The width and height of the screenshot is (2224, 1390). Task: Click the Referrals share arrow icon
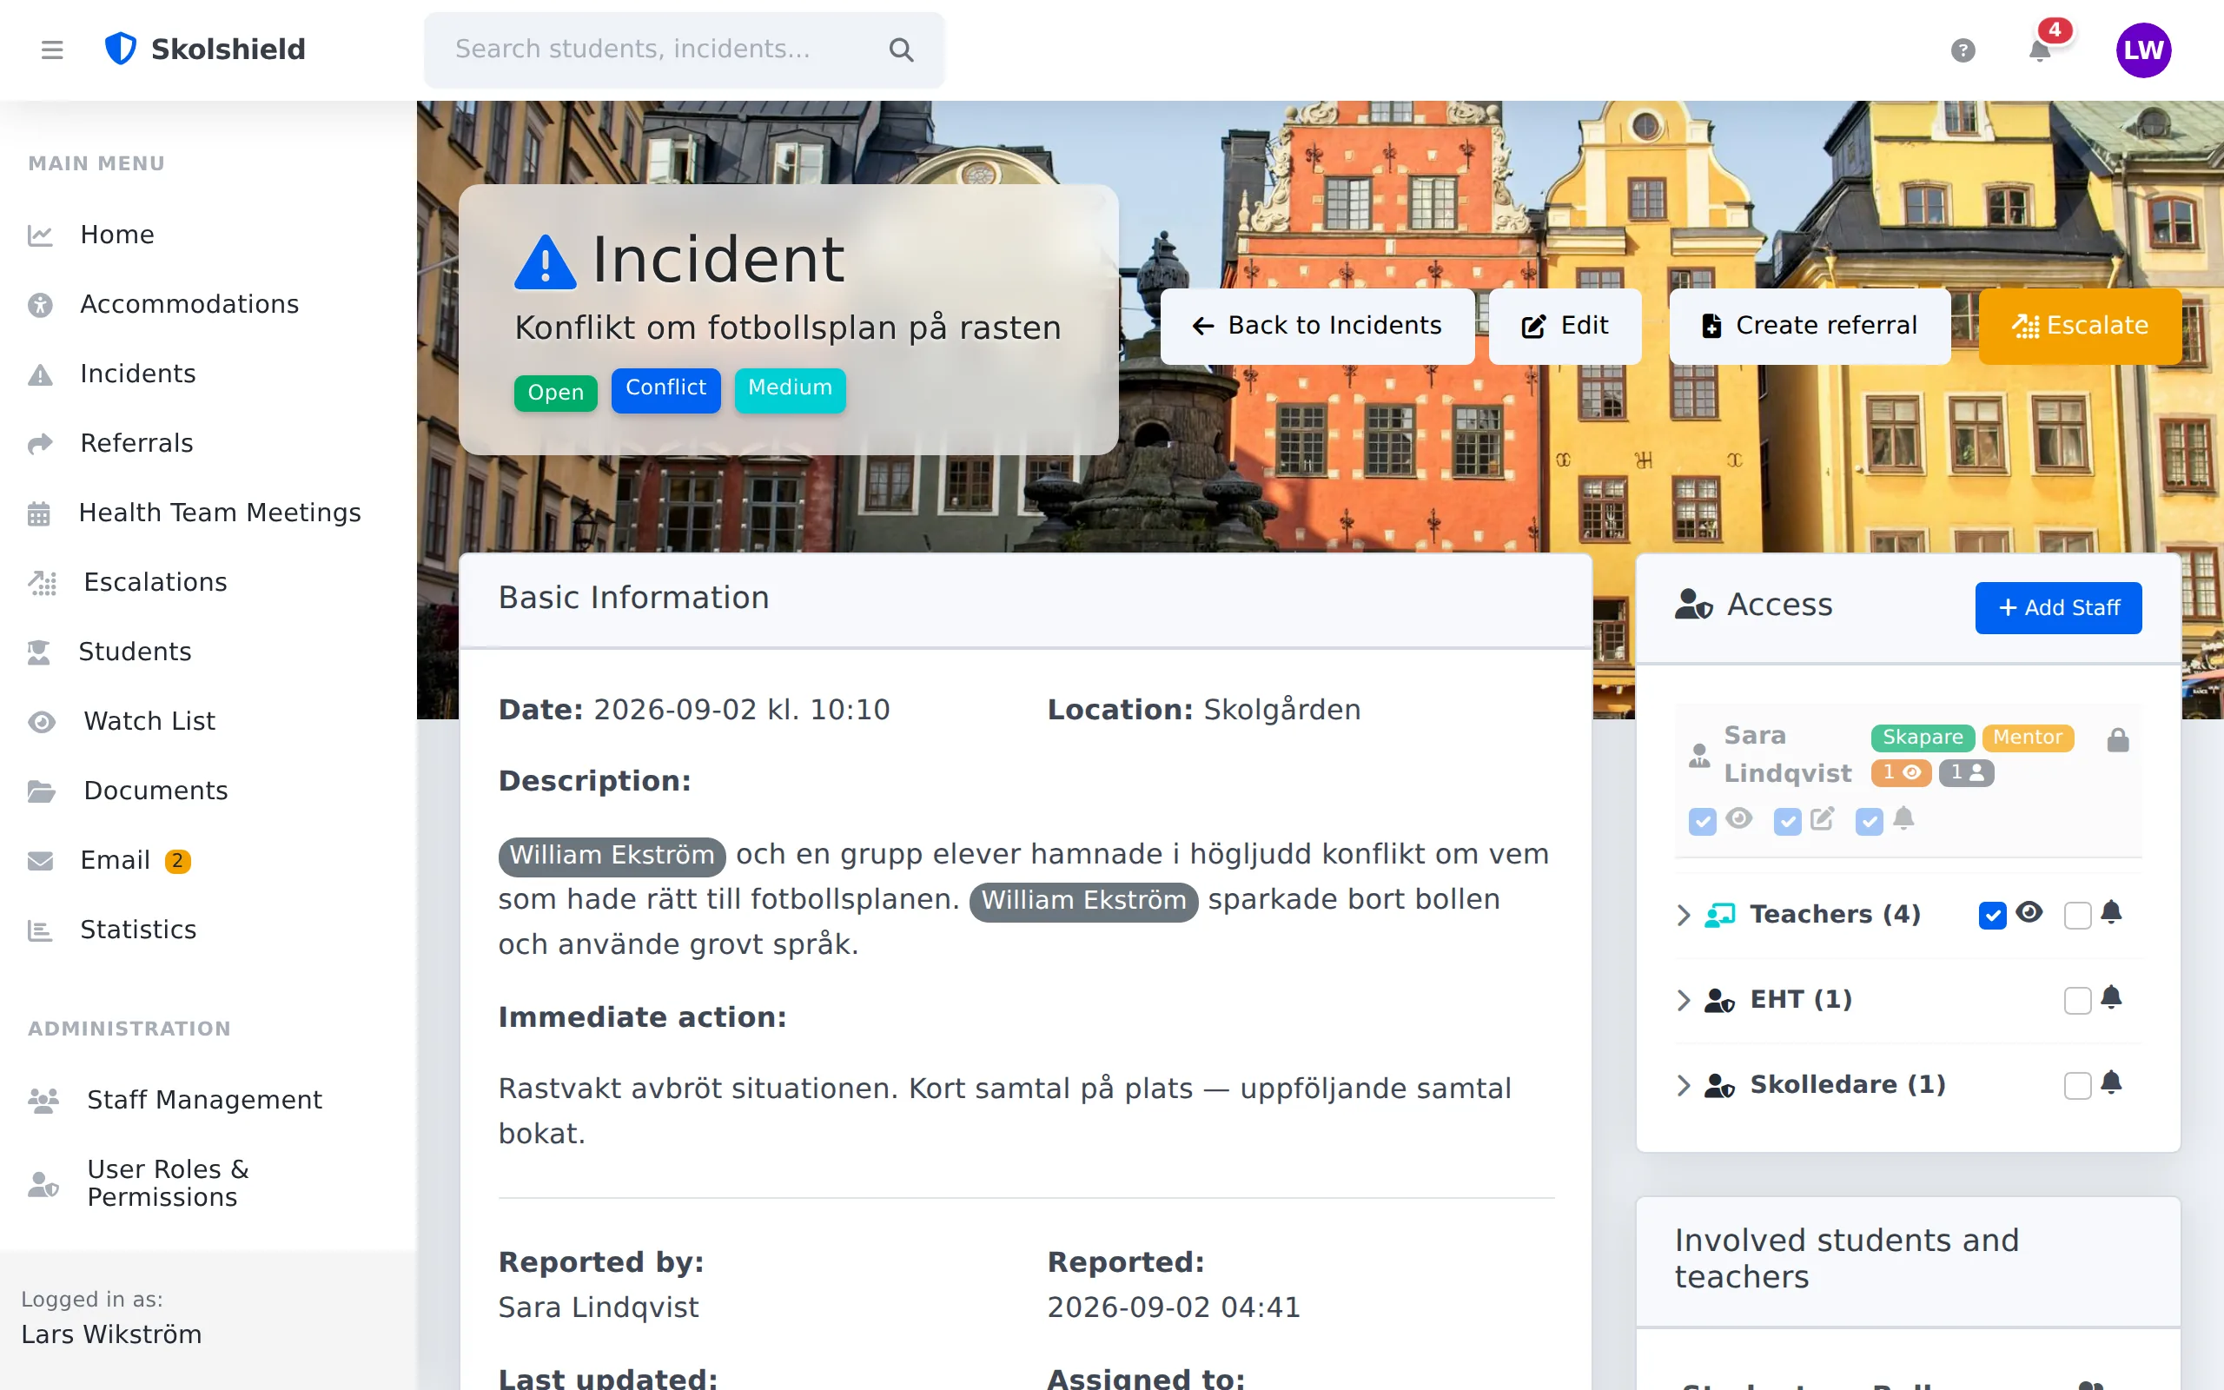click(39, 444)
